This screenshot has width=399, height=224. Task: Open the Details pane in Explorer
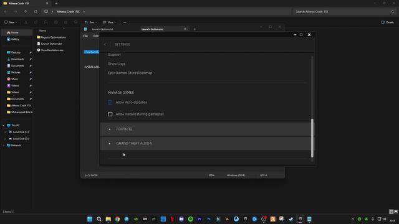387,22
